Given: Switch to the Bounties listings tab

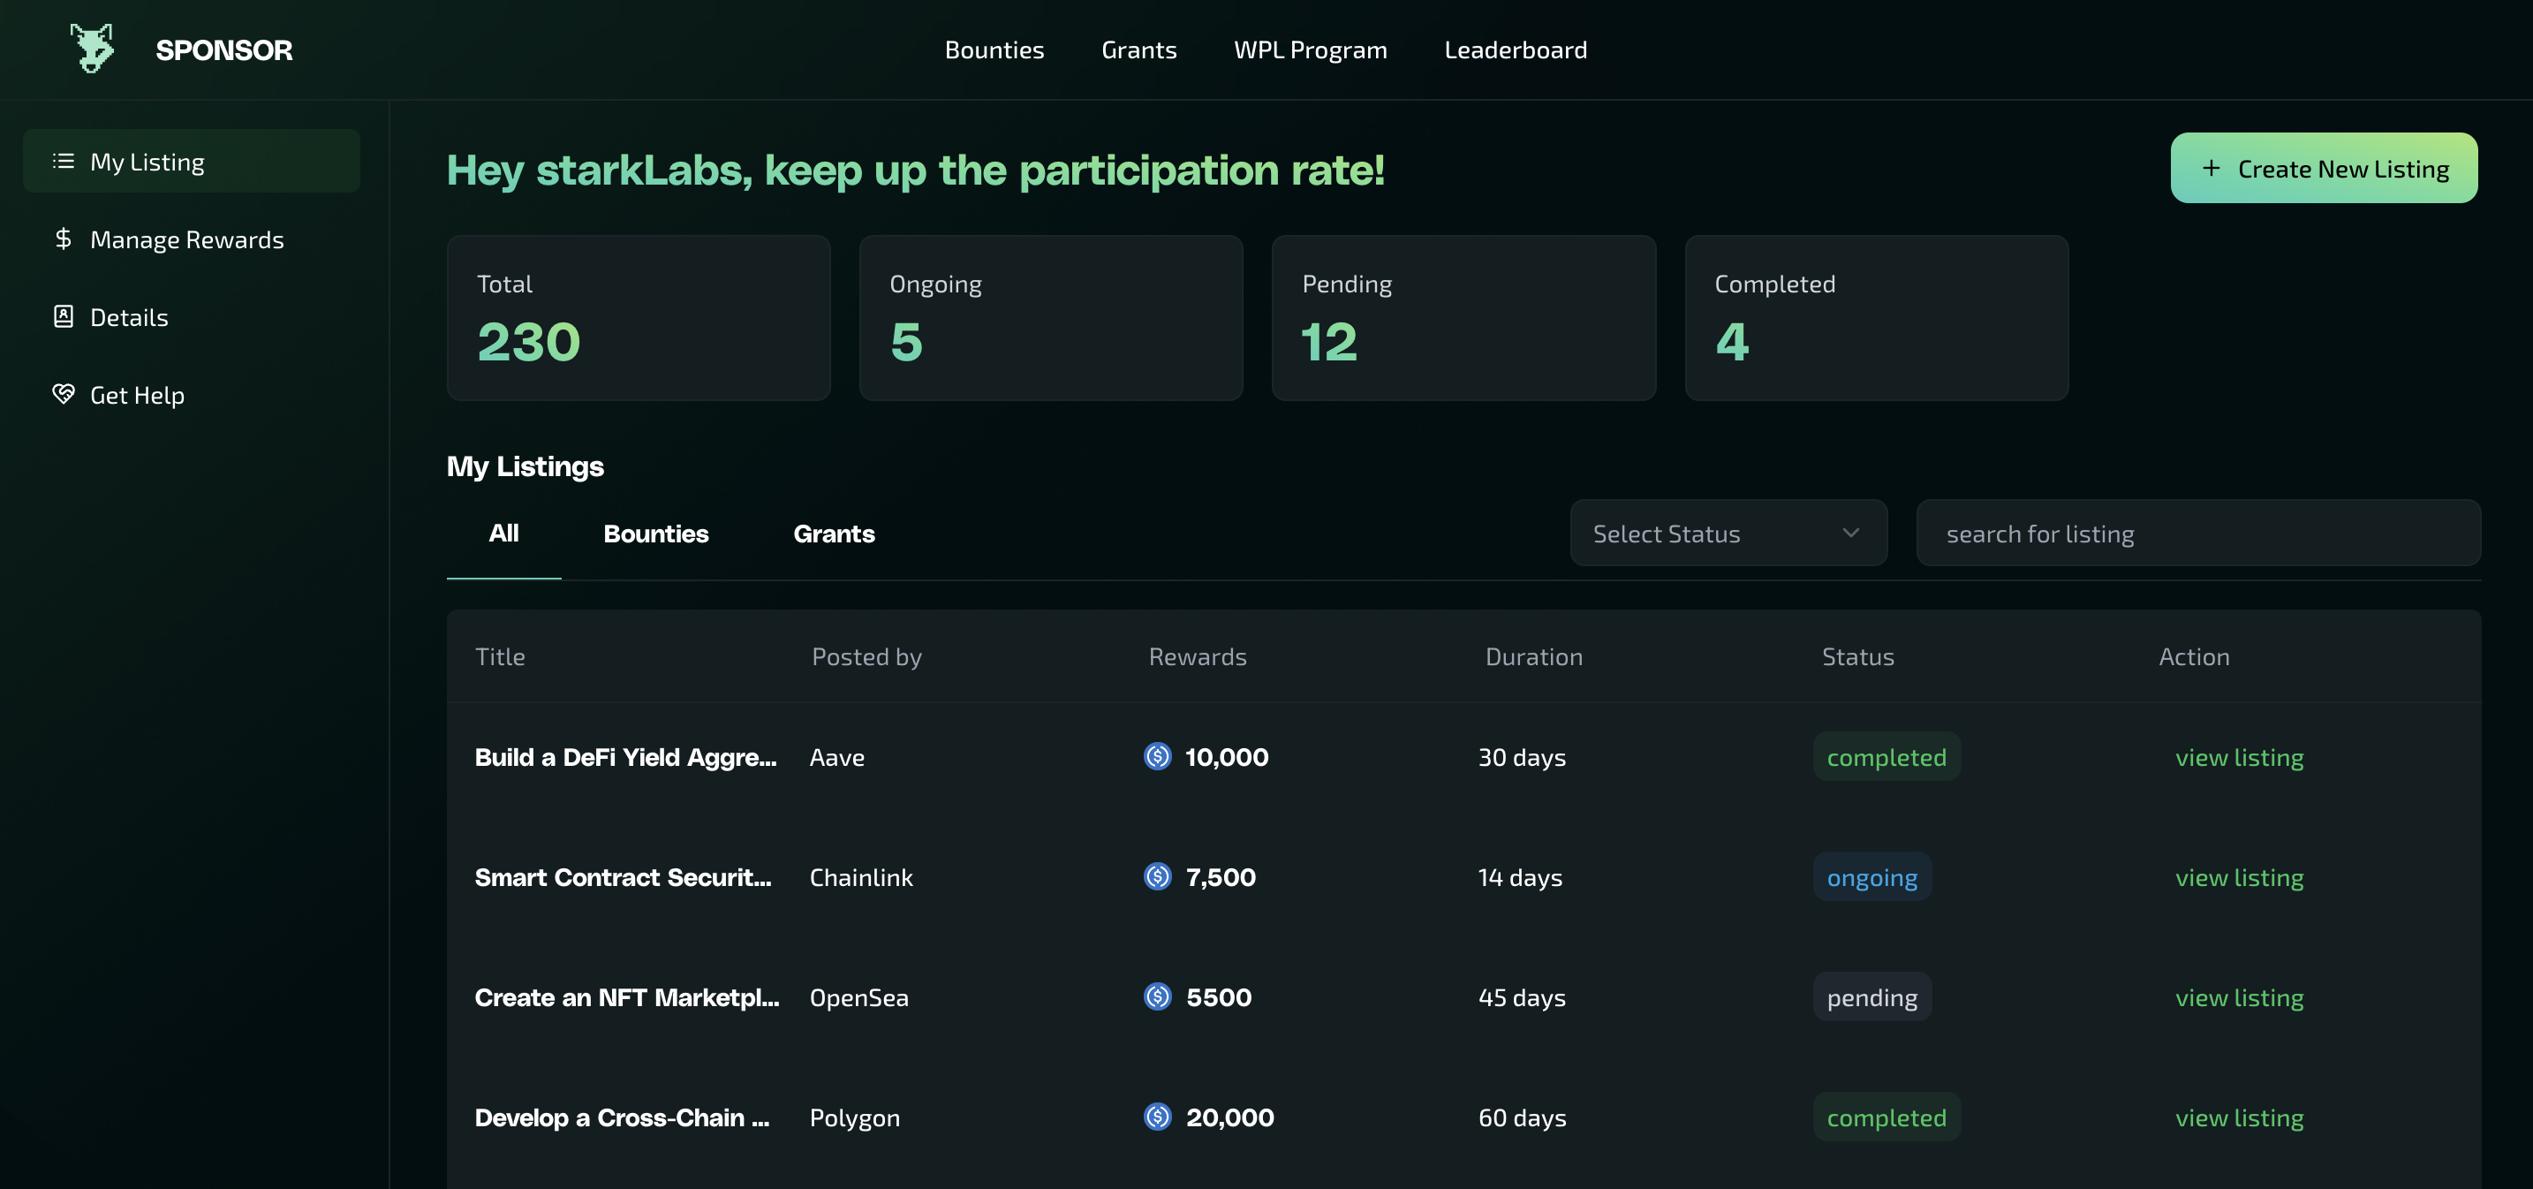Looking at the screenshot, I should (654, 533).
